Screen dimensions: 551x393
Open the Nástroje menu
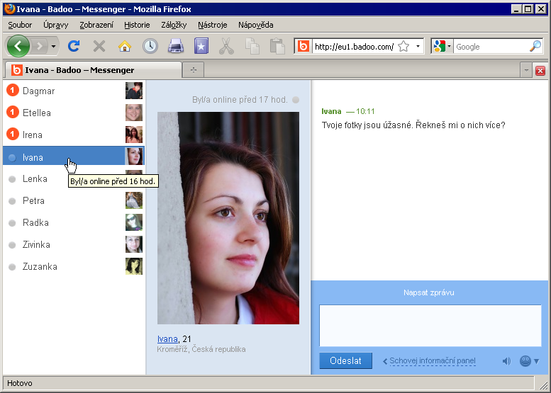tap(213, 25)
